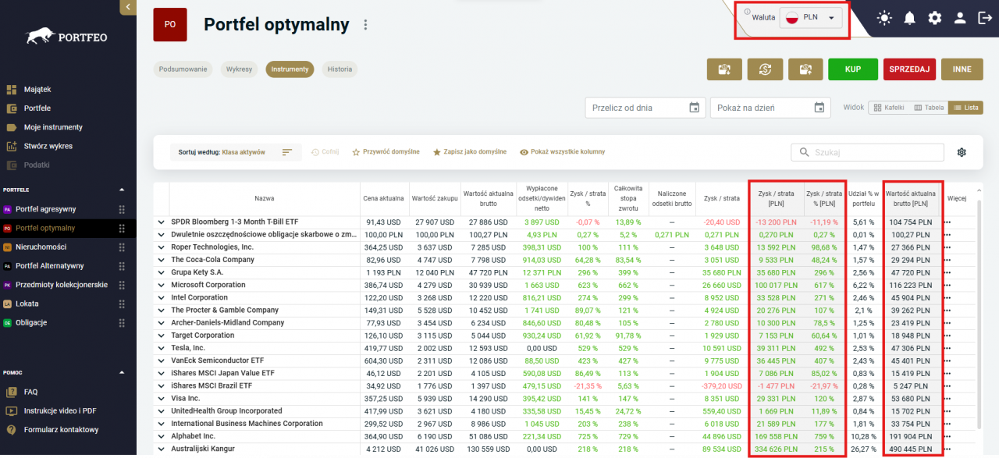The width and height of the screenshot is (999, 458).
Task: Open three-dot menu next to Portfel optymalny title
Action: point(364,25)
